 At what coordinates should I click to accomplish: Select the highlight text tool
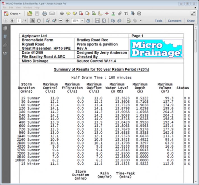[x=75, y=13]
